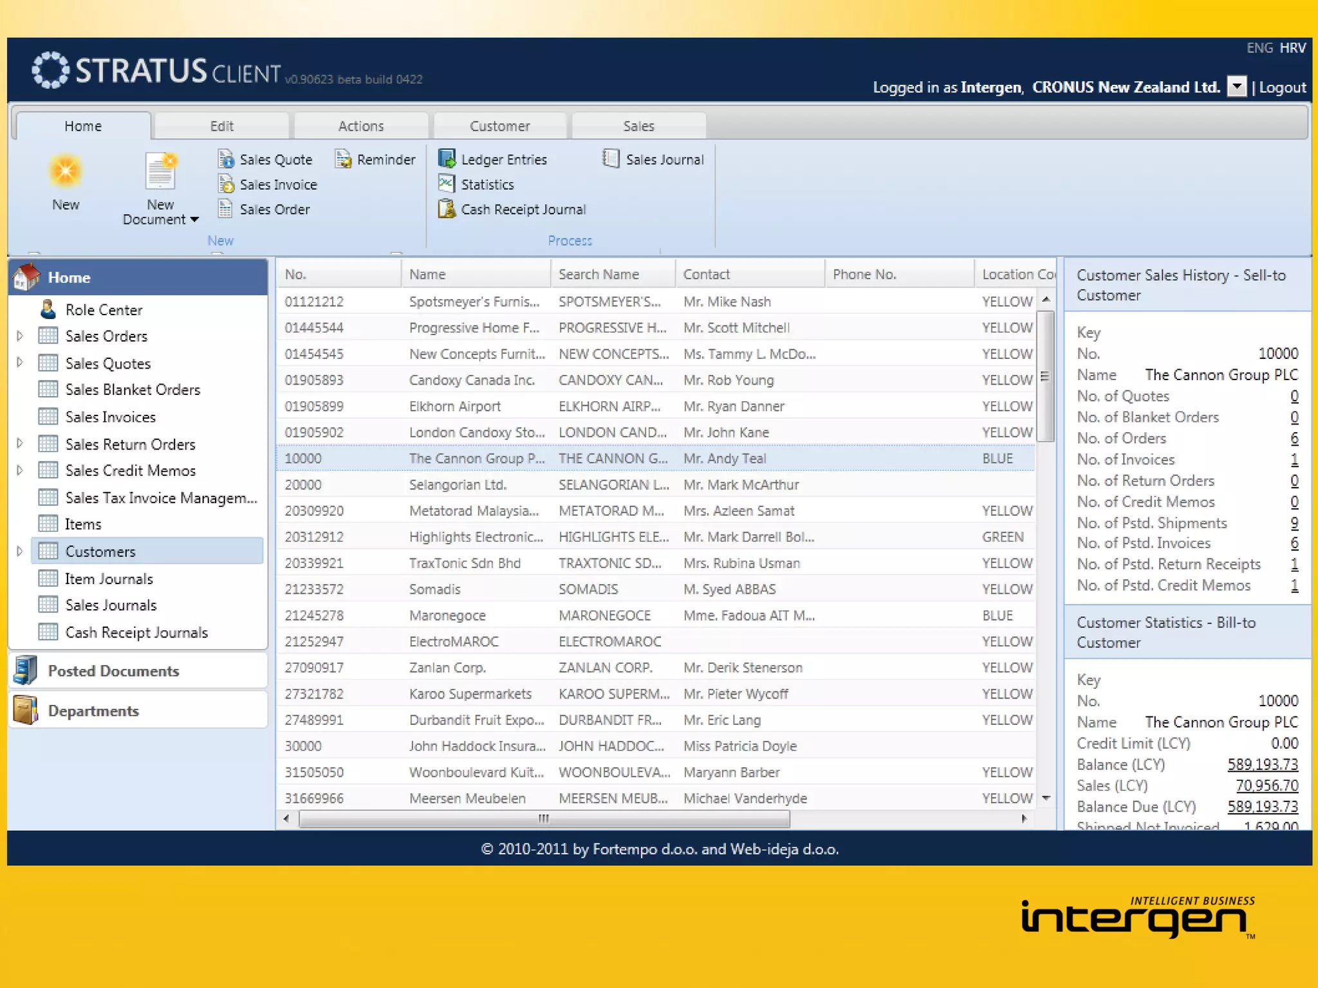Open the Sales (LCY) value 70,956.70
The image size is (1318, 988).
pos(1267,786)
